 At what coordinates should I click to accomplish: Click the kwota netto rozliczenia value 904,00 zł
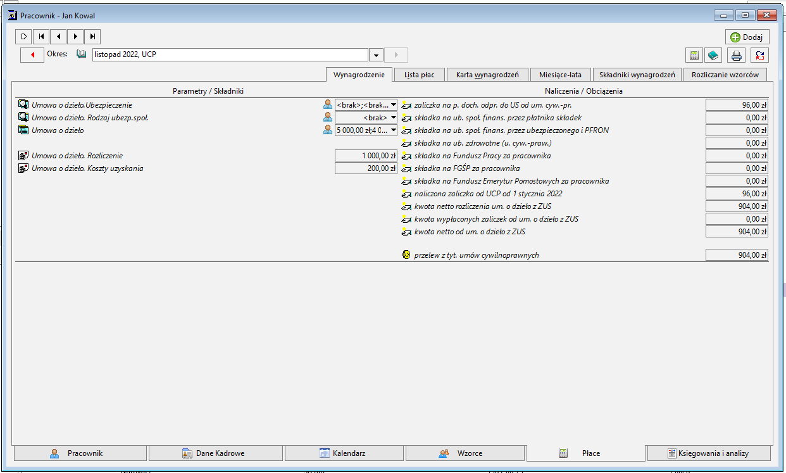[x=737, y=206]
